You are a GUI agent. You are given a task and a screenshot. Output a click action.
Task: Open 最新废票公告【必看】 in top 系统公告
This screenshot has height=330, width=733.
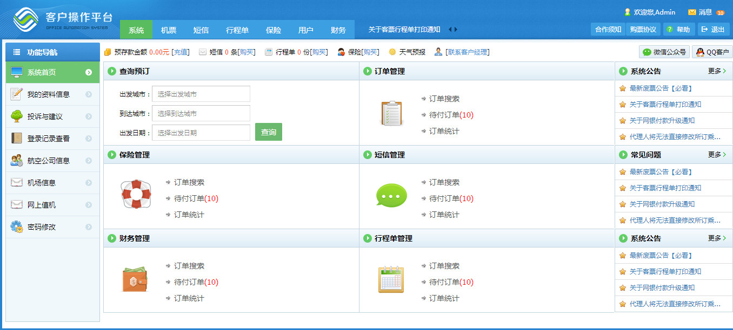pyautogui.click(x=661, y=88)
